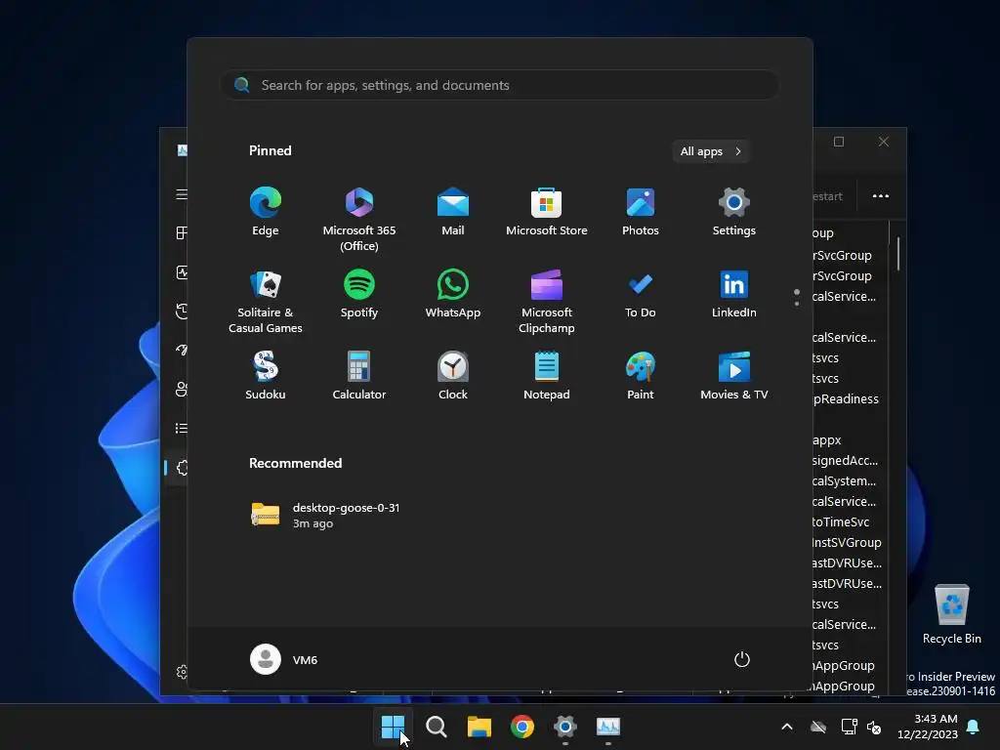Open taskbar Search
Image resolution: width=1000 pixels, height=750 pixels.
(437, 727)
